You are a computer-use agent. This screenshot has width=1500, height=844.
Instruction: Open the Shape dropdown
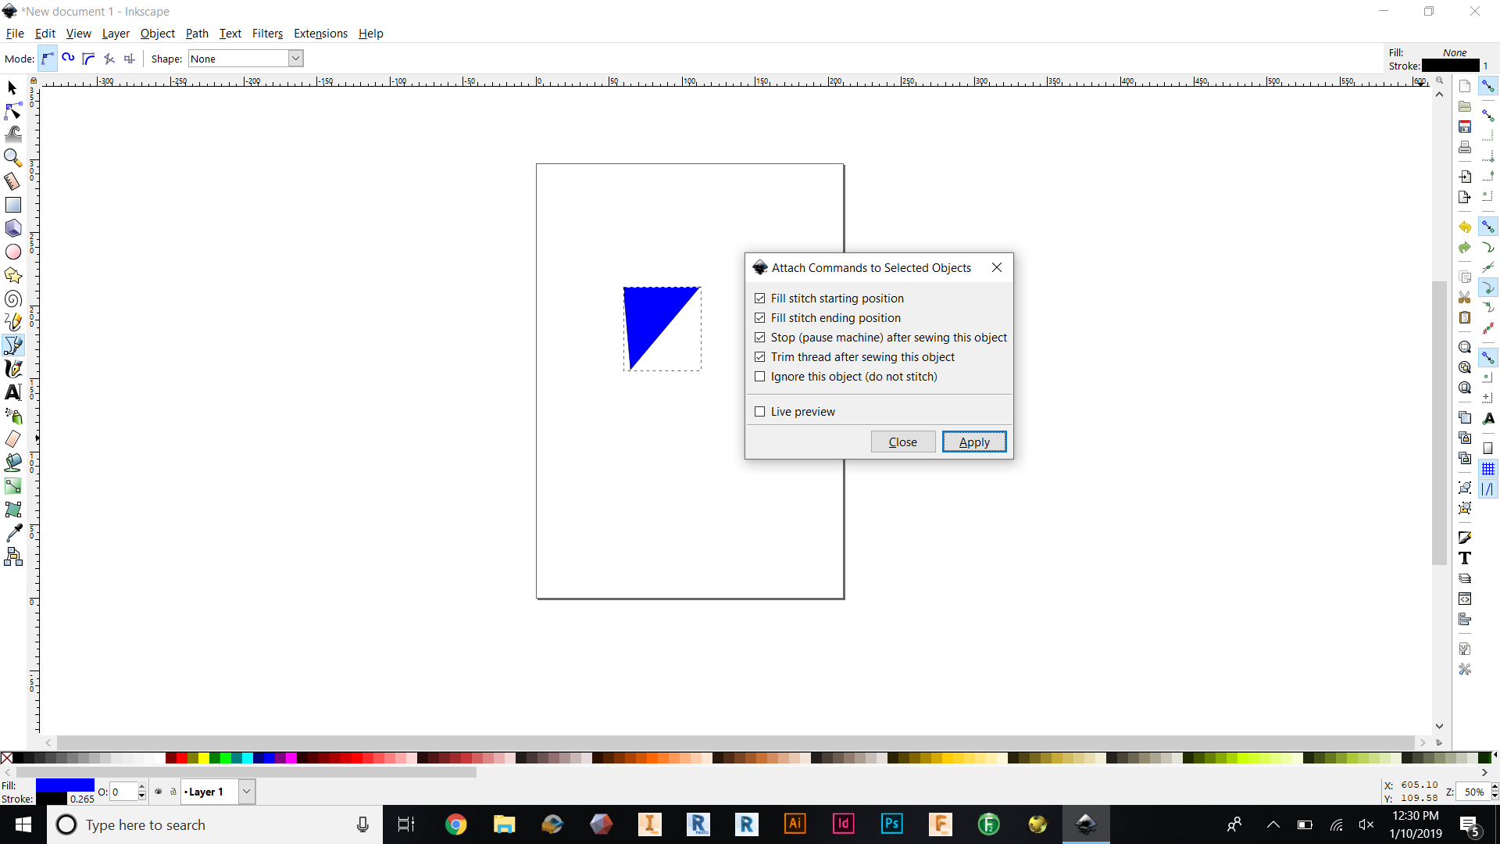[295, 59]
